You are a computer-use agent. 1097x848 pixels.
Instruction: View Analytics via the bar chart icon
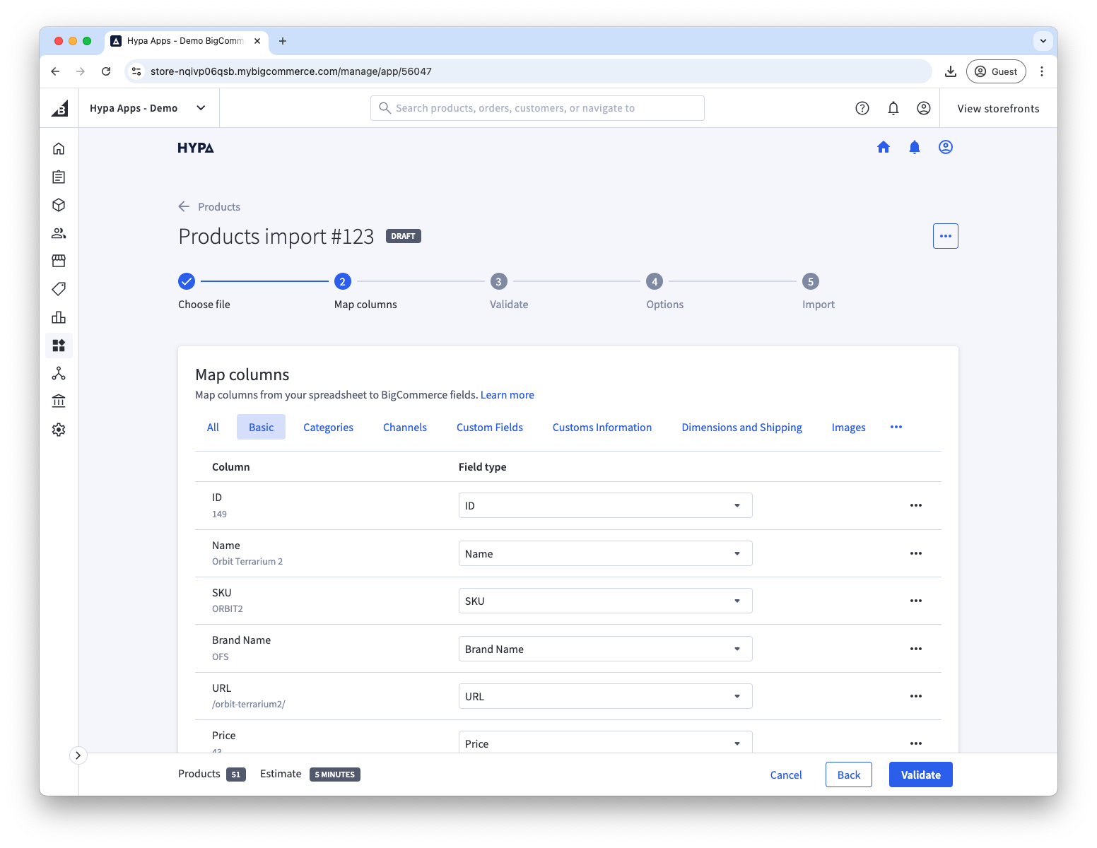(59, 317)
